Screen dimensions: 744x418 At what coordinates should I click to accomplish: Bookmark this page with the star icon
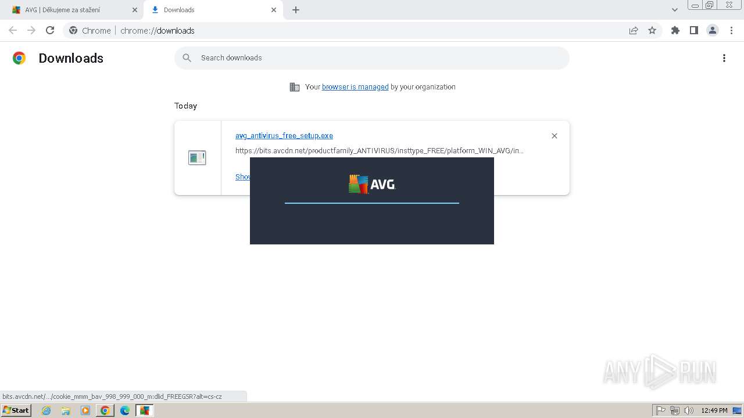(x=652, y=31)
